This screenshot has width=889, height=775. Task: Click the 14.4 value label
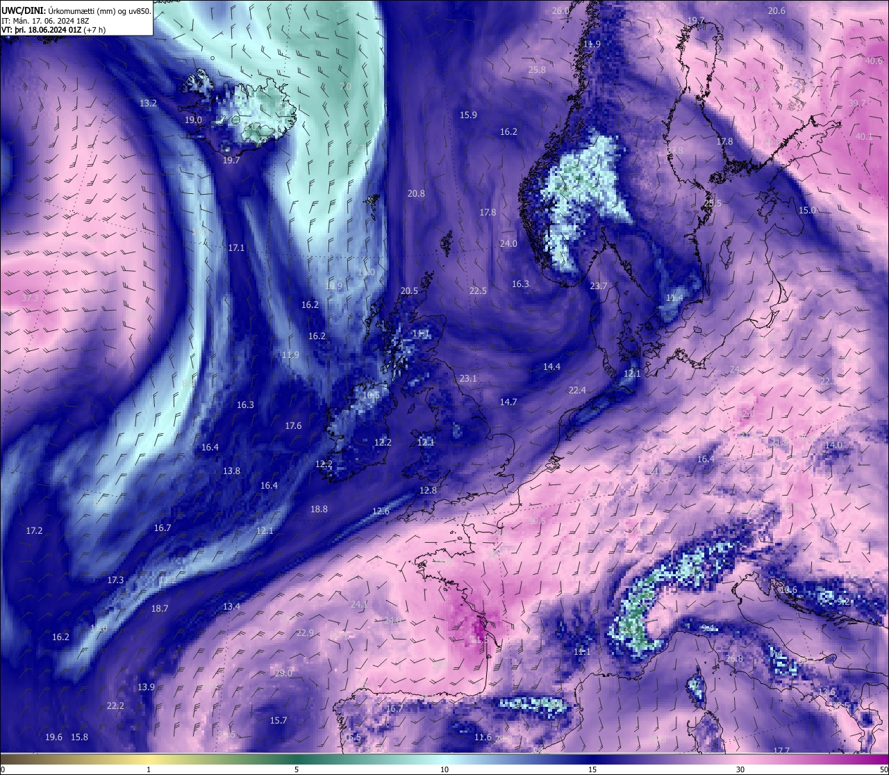coord(551,366)
